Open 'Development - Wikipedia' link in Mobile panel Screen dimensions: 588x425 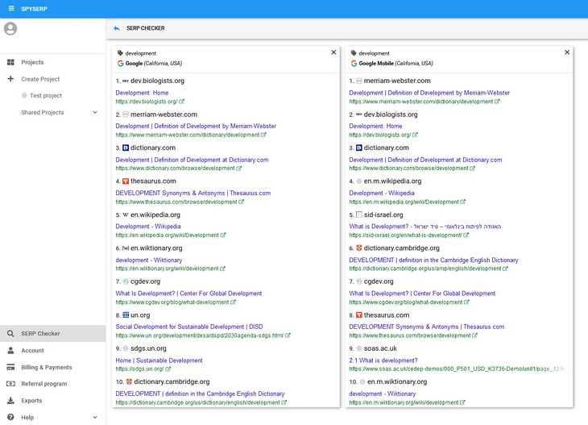click(x=381, y=193)
